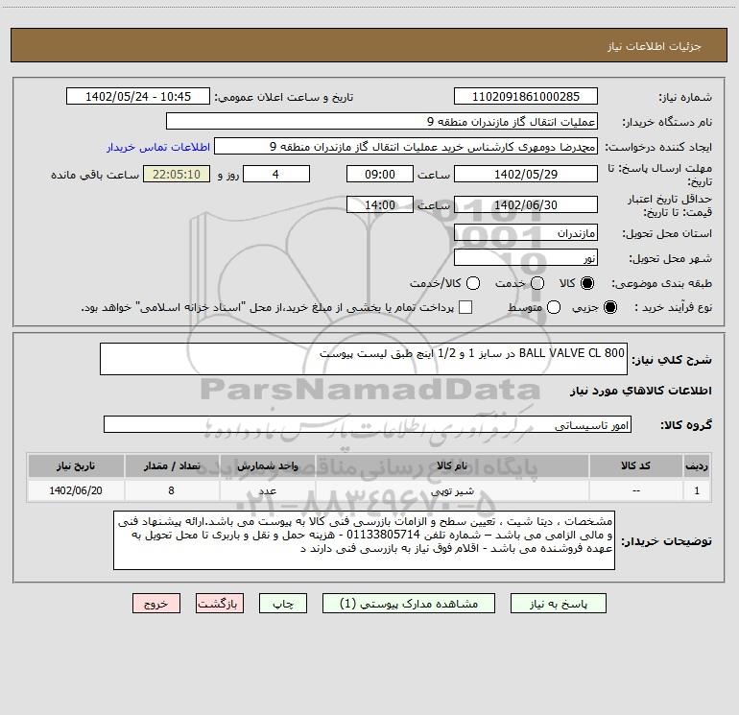This screenshot has height=715, width=739.
Task: Choose متوسط purchase process type
Action: [554, 307]
